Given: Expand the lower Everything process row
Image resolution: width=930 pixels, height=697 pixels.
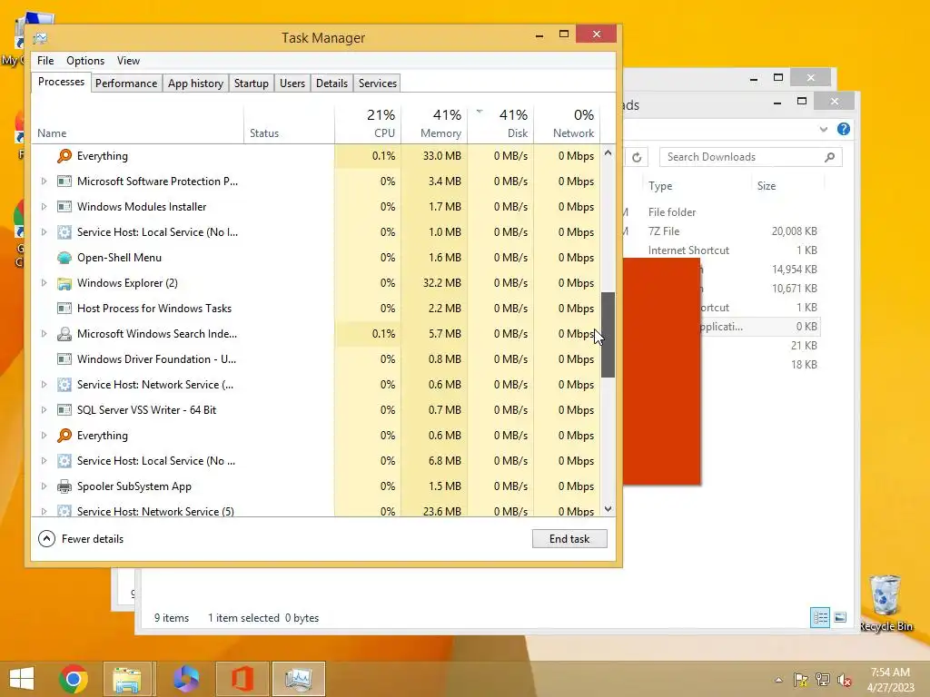Looking at the screenshot, I should click(x=44, y=436).
